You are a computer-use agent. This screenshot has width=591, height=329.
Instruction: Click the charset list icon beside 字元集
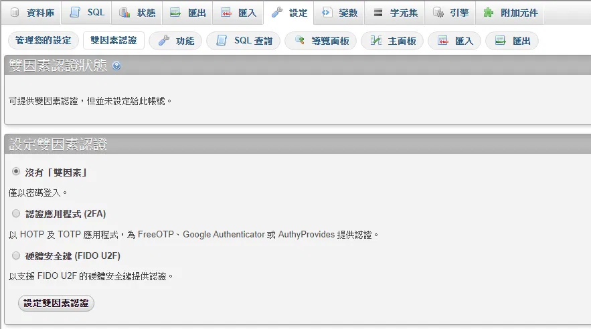[x=377, y=13]
